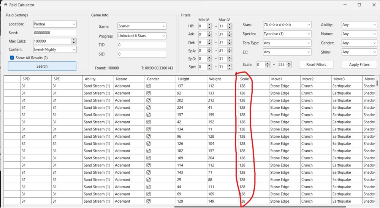Click the male gender icon in first row
The image size is (380, 208).
point(149,86)
